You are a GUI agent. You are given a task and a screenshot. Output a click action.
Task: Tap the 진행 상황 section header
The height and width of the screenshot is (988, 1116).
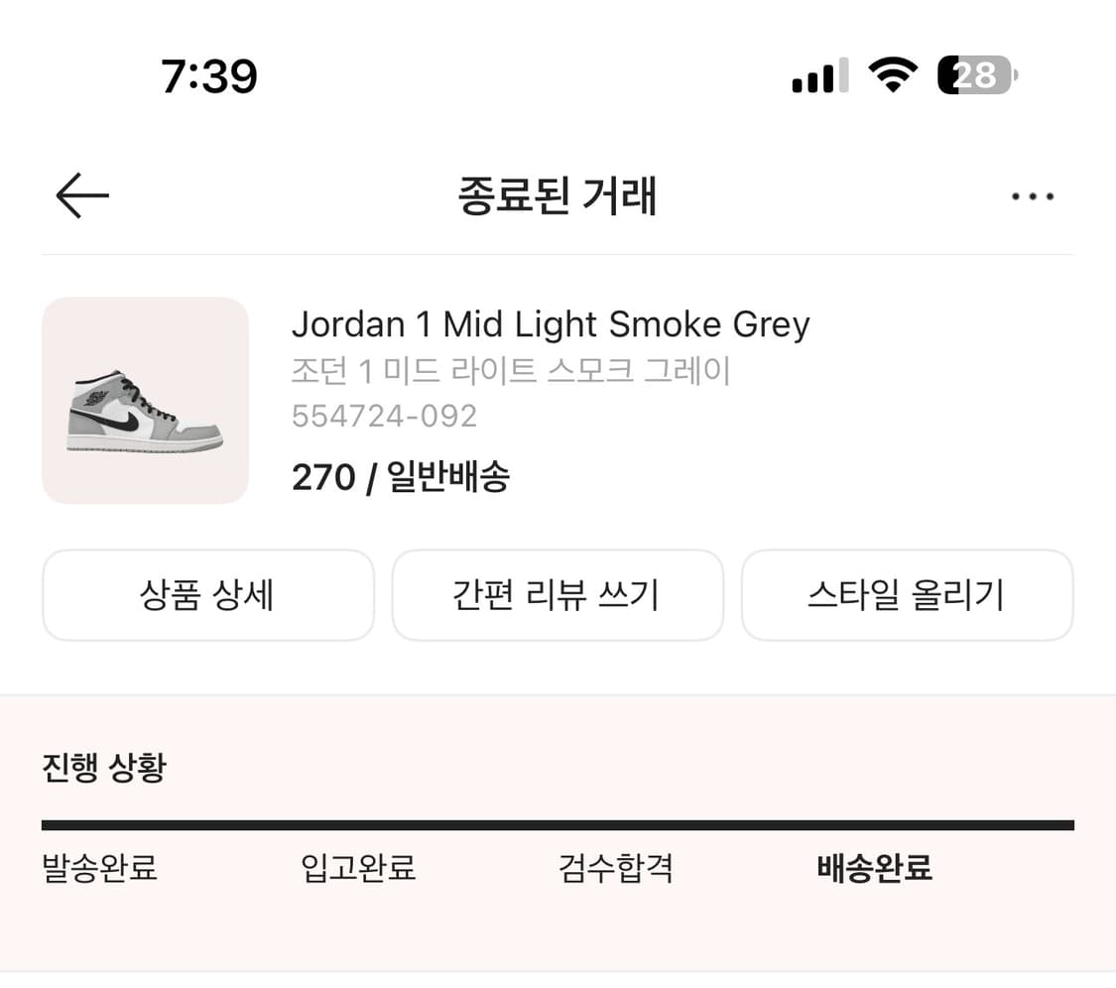coord(105,765)
